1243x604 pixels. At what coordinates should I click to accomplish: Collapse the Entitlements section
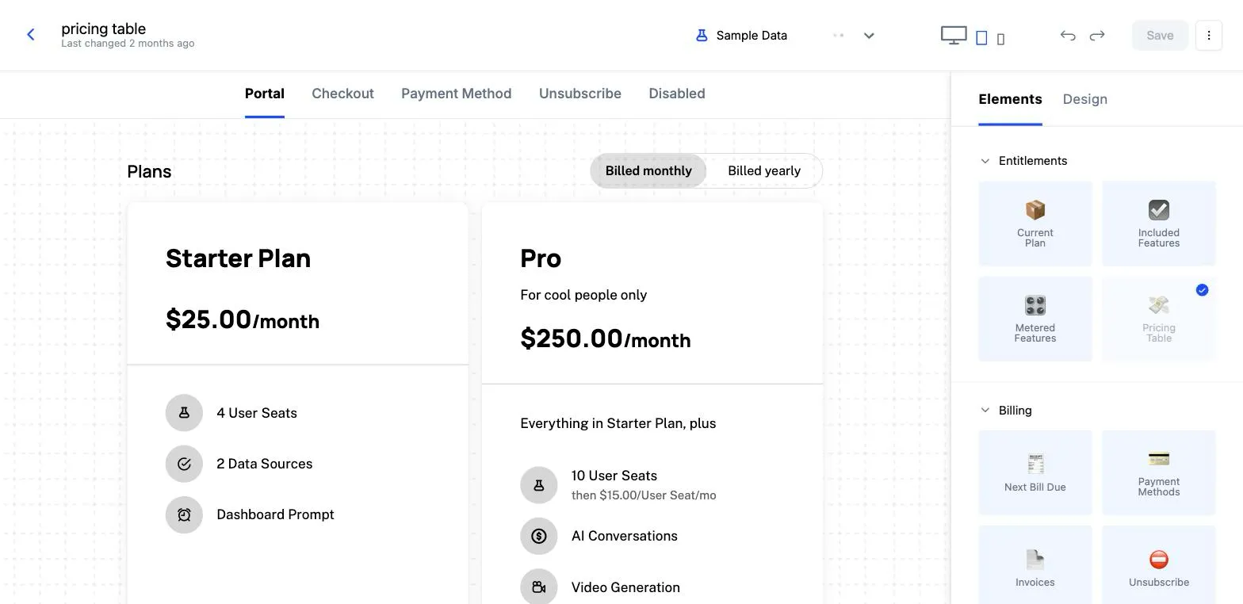(985, 161)
